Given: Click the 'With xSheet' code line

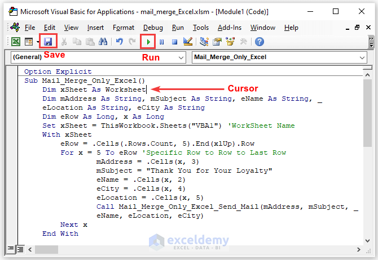Looking at the screenshot, I should (67, 135).
